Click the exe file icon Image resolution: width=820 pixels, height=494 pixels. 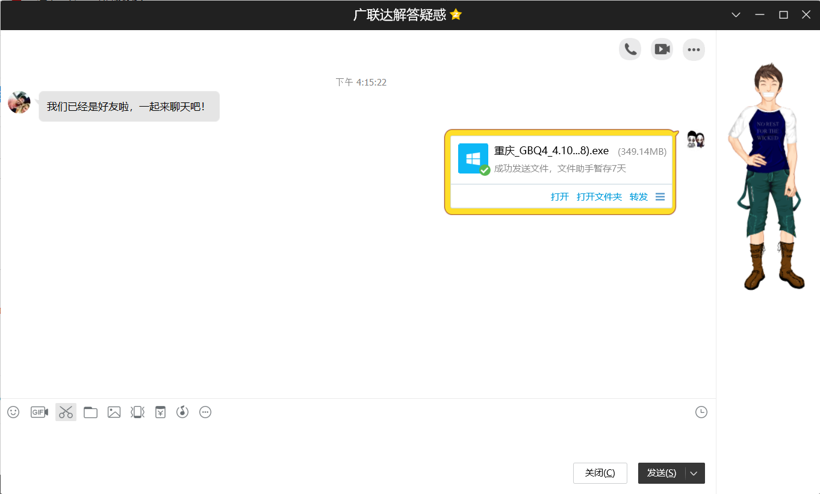tap(473, 158)
